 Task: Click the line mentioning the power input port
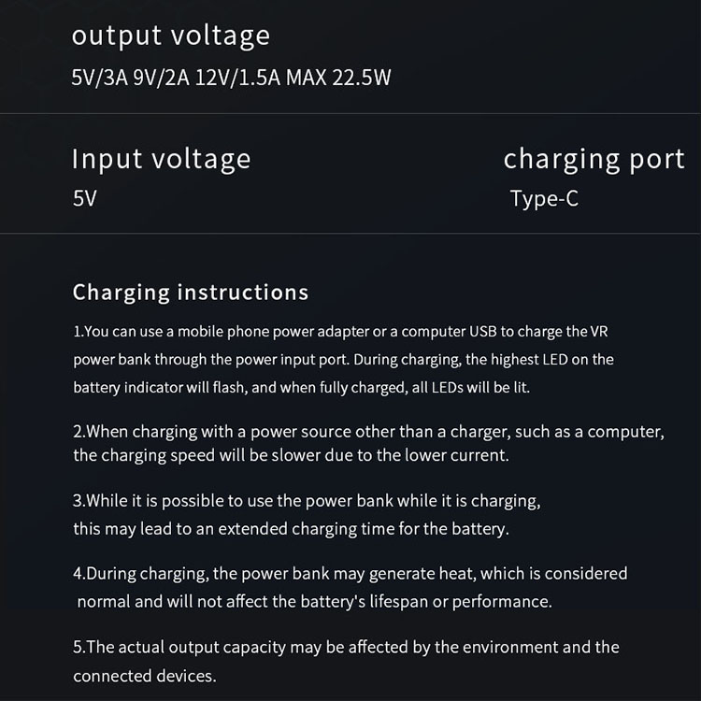point(343,359)
